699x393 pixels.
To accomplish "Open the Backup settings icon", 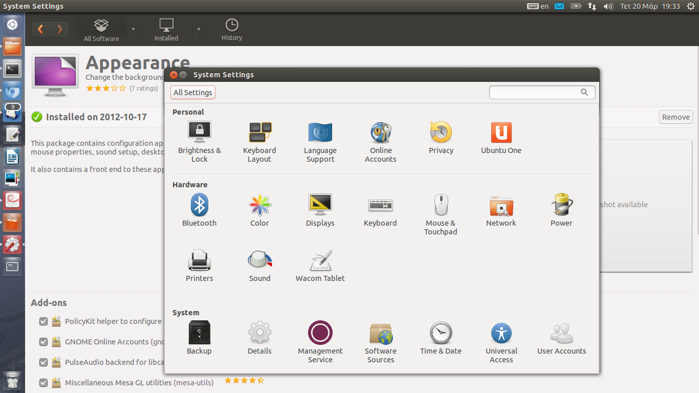I will (199, 333).
